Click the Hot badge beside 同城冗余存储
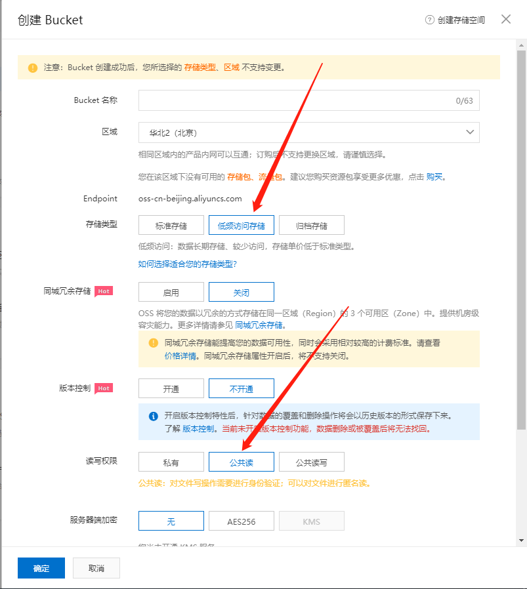Image resolution: width=527 pixels, height=589 pixels. tap(104, 291)
